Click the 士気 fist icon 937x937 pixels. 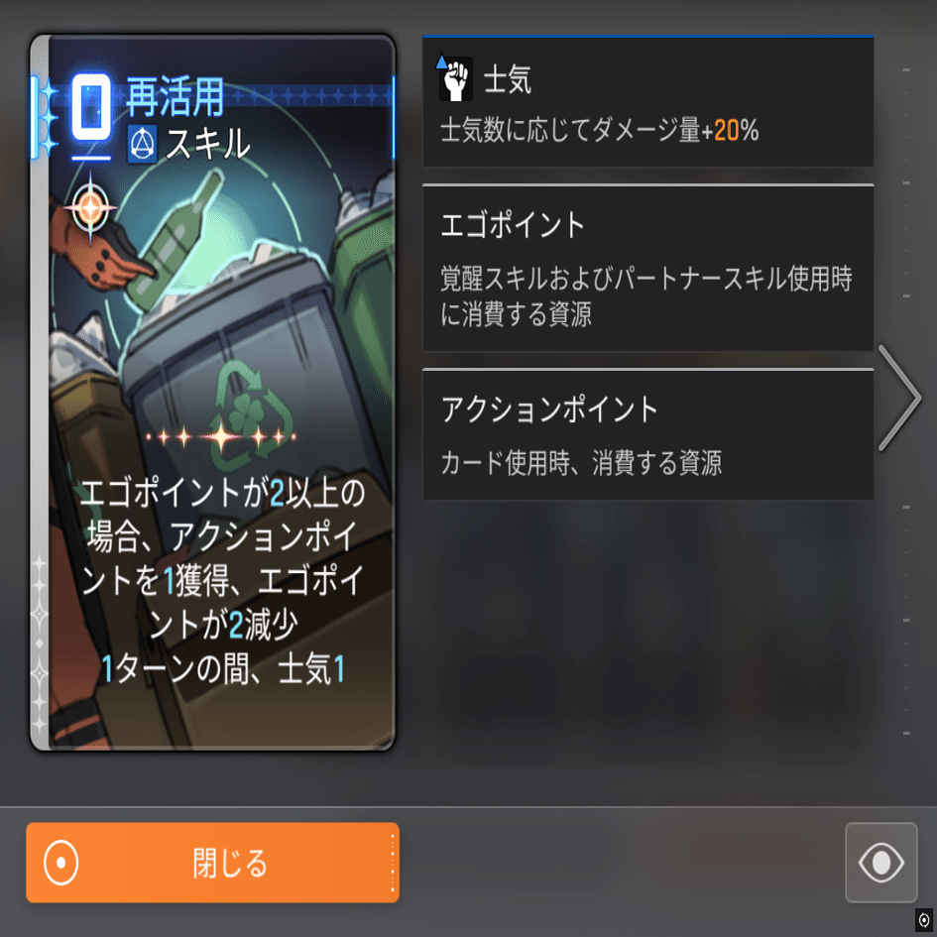tap(455, 79)
